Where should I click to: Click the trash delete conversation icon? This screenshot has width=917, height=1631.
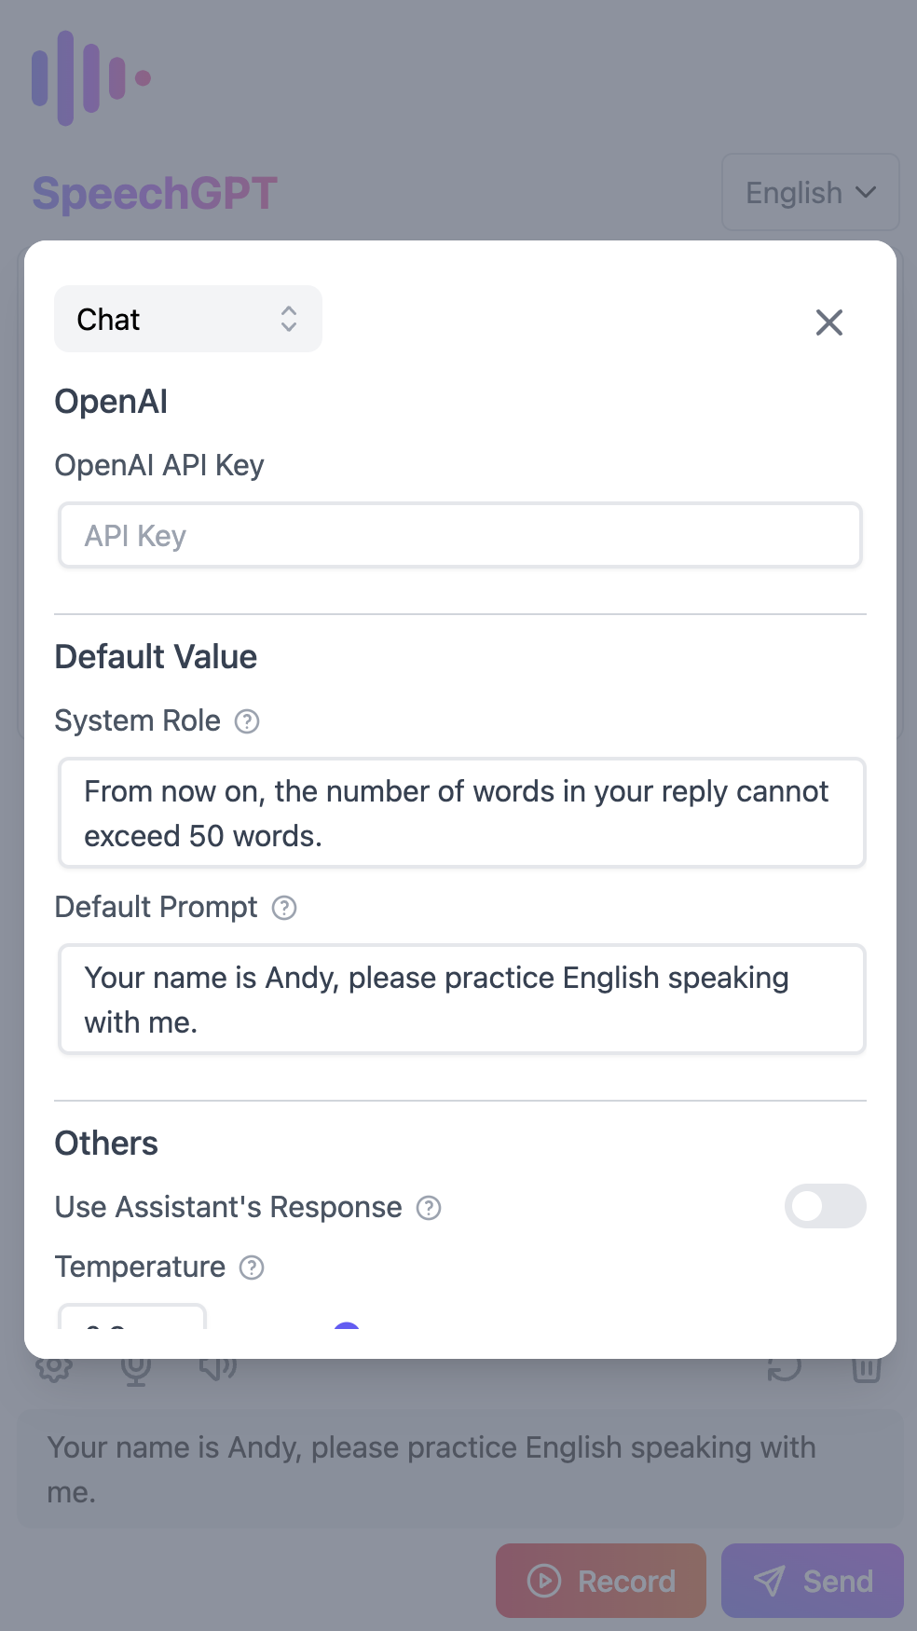pyautogui.click(x=867, y=1368)
